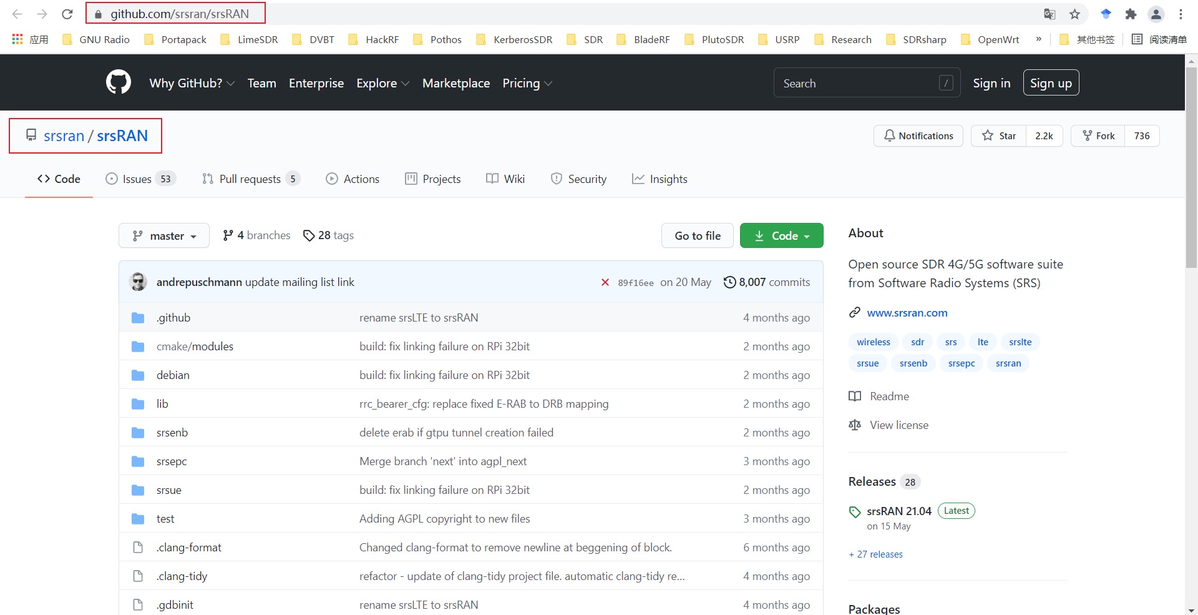Fork the repository with the Fork button
The height and width of the screenshot is (615, 1198).
[1098, 135]
